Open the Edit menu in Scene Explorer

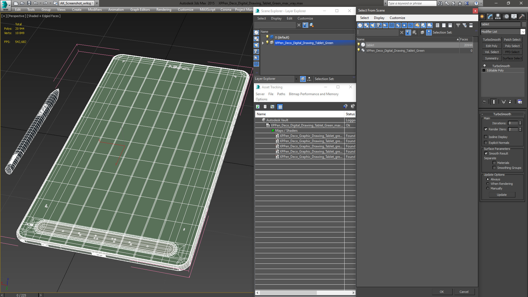[x=289, y=18]
